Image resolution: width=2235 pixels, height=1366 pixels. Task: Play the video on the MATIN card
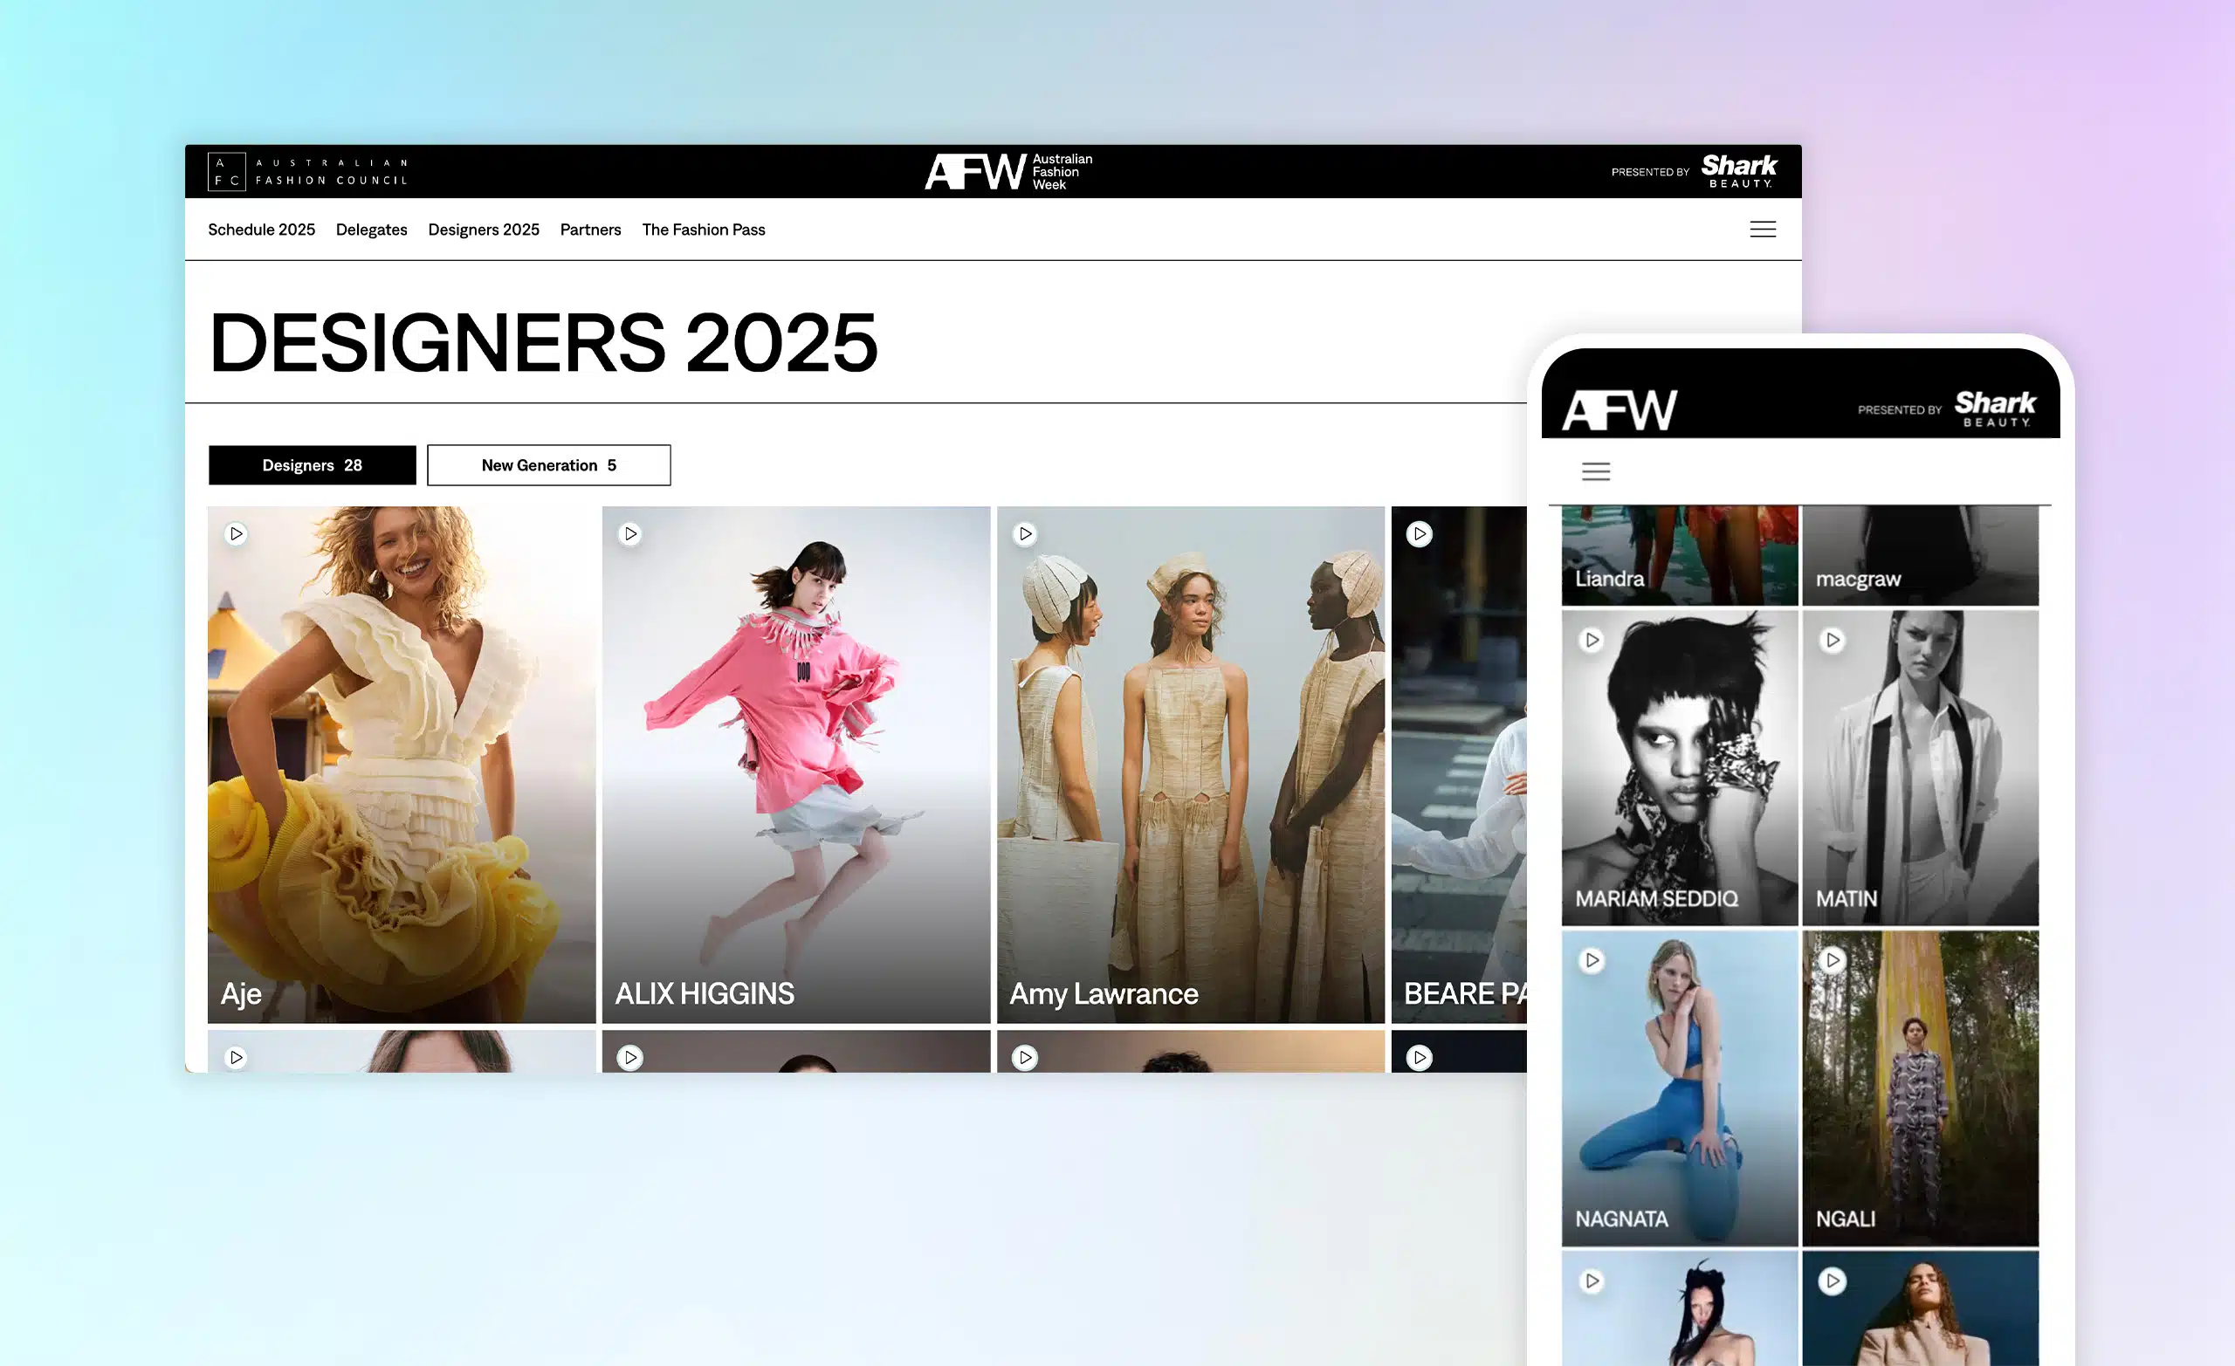click(x=1833, y=641)
